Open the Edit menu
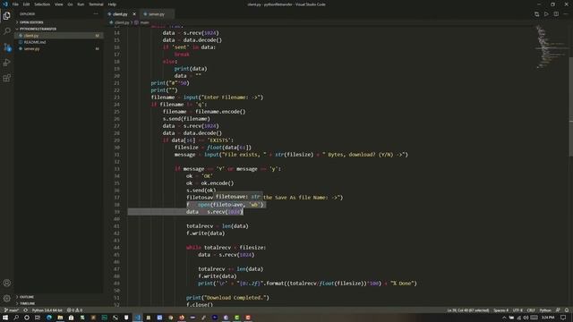Screen dimensions: 573x322 26,4
